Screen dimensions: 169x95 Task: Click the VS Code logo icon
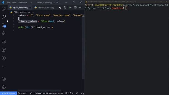click(x=3, y=2)
